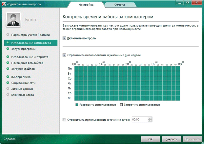The image size is (204, 144).
Task: Click the green status dot beside Использование интернета
Action: 8,57
